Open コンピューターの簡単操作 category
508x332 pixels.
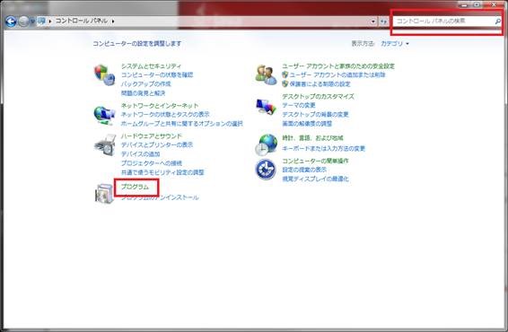click(x=315, y=161)
